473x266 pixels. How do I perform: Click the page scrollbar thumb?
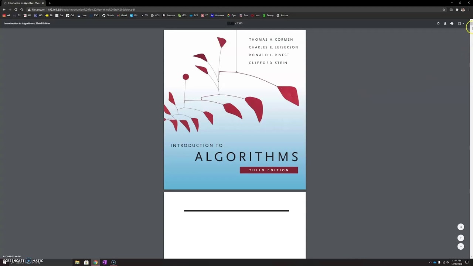pos(471,24)
